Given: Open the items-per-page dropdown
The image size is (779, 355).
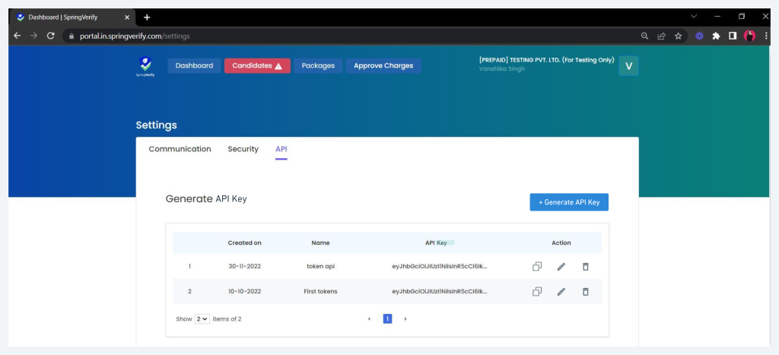Looking at the screenshot, I should pos(202,319).
